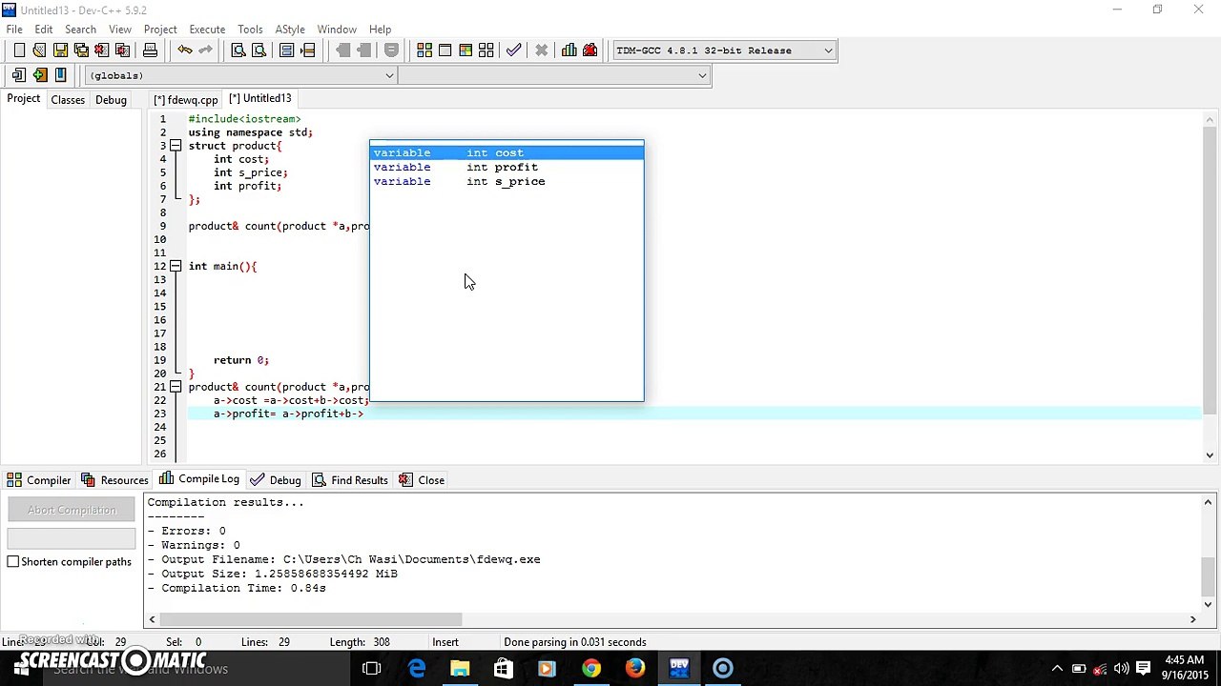
Task: Click the bookmark icon in second toolbar
Action: (60, 75)
